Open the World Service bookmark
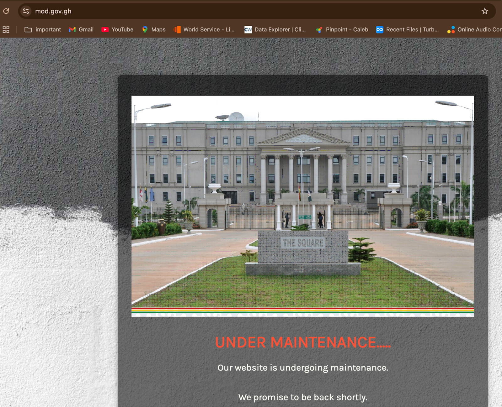The height and width of the screenshot is (407, 502). point(204,29)
